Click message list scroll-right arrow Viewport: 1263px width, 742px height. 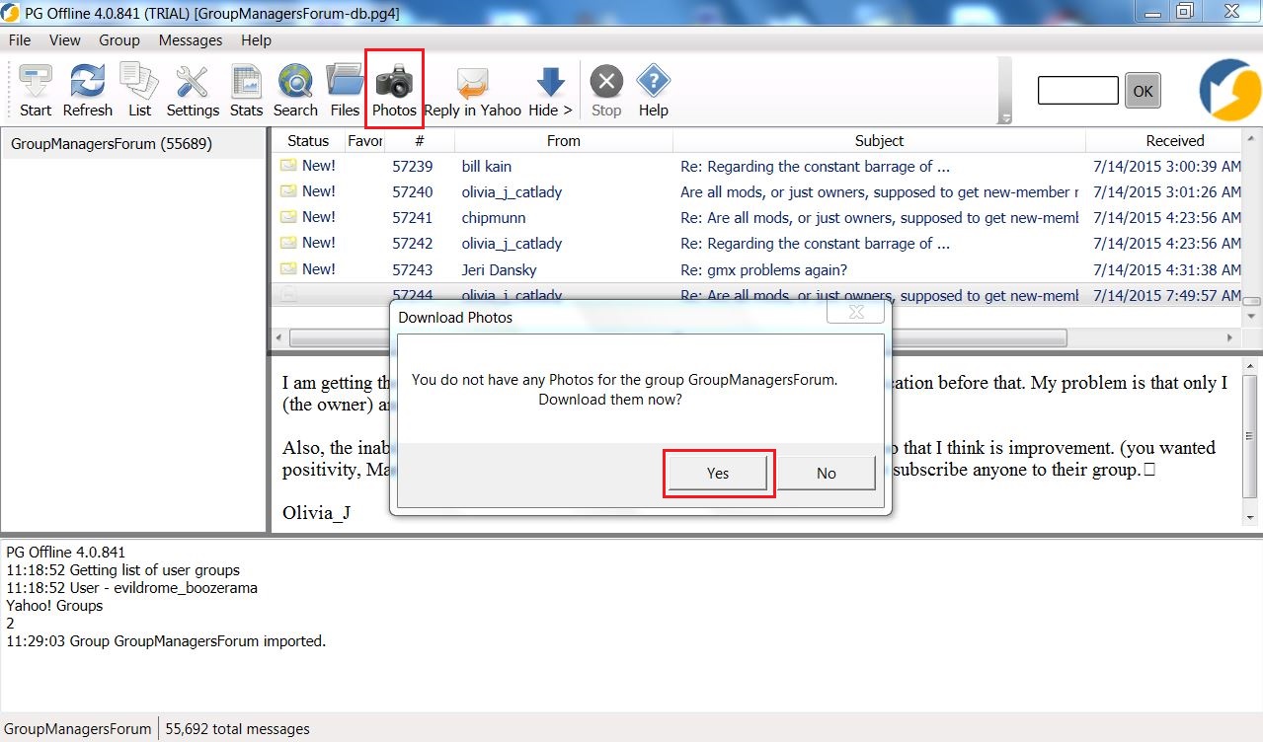click(1231, 337)
